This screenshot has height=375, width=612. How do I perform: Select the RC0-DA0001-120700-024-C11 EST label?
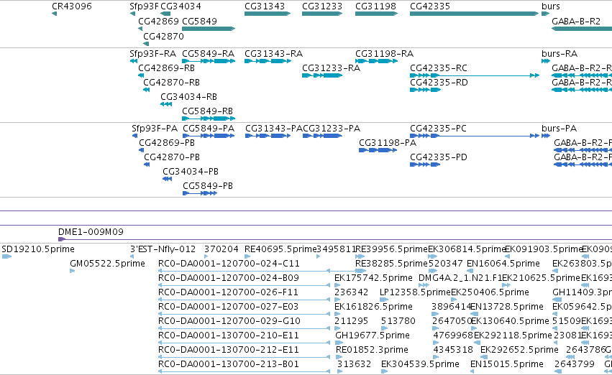pyautogui.click(x=229, y=264)
